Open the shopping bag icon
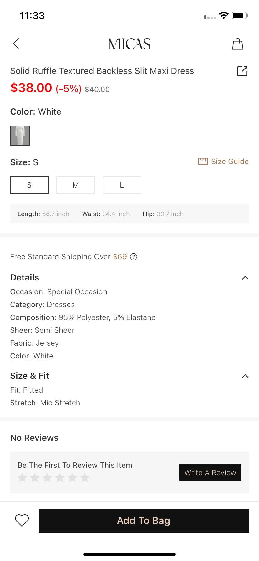Viewport: 259px width, 561px height. pos(238,44)
